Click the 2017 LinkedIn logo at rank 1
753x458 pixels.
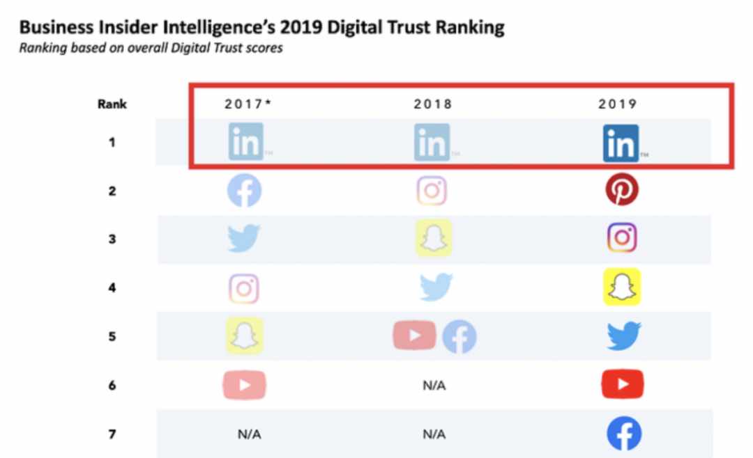click(246, 141)
